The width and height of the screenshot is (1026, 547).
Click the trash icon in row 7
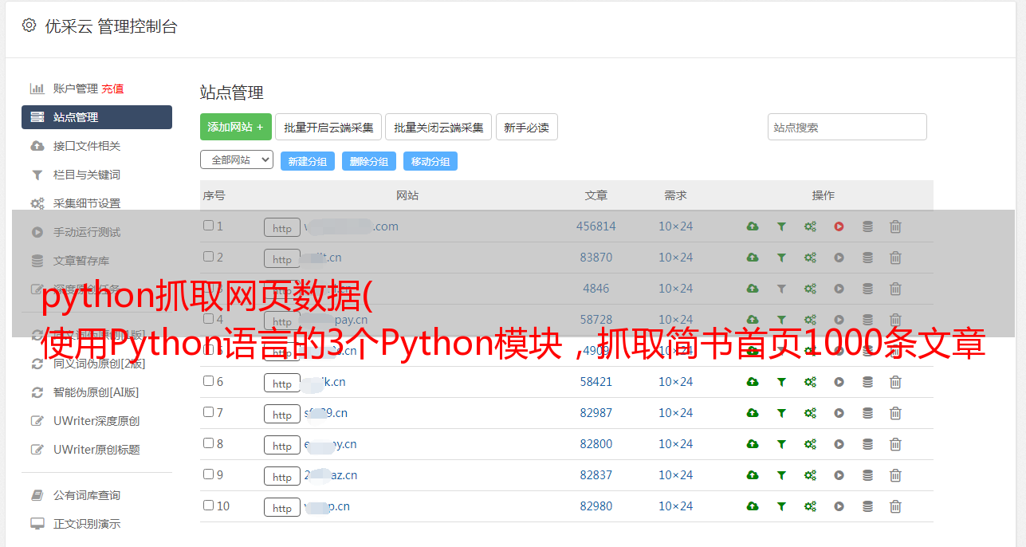click(895, 413)
